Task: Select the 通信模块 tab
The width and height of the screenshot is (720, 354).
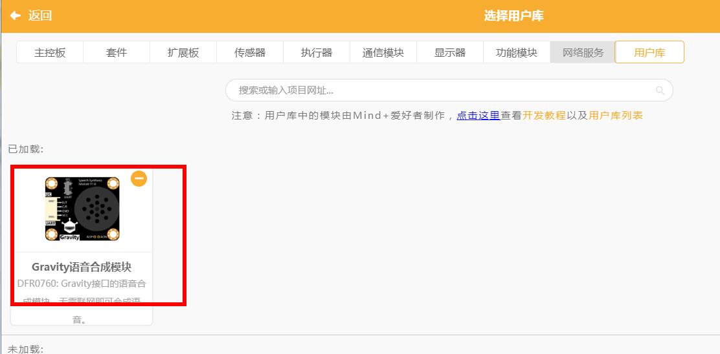Action: [x=383, y=52]
